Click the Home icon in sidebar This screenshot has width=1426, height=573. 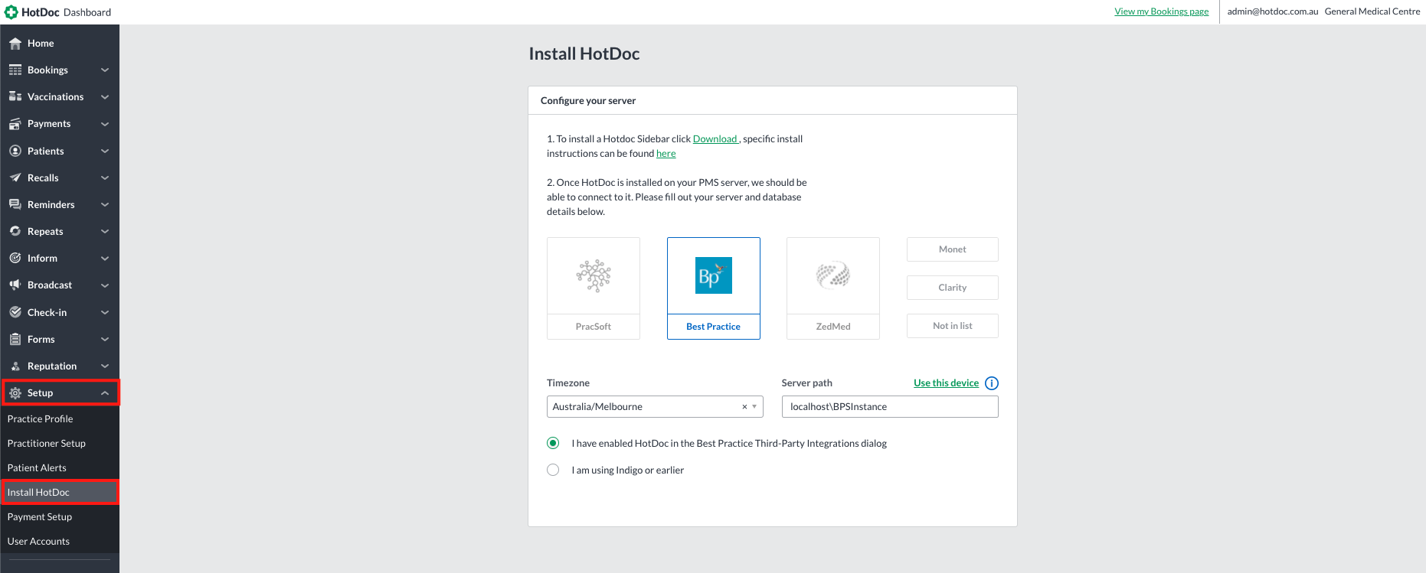[x=15, y=44]
